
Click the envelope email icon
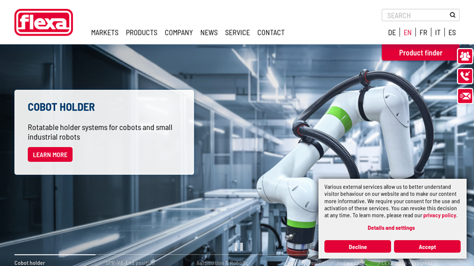pos(465,96)
